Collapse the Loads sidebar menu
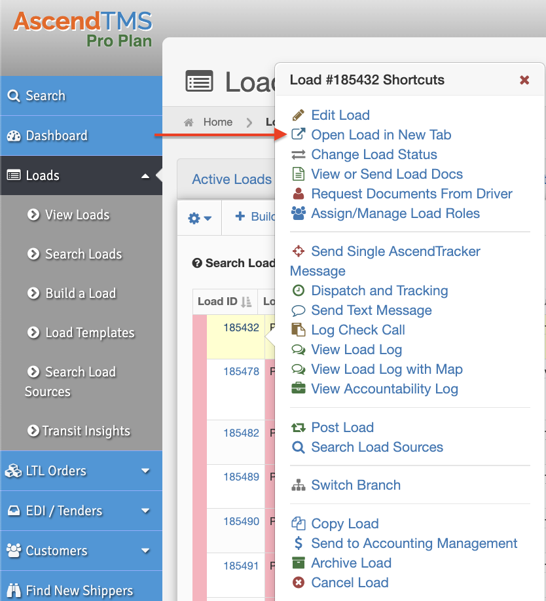Screen dimensions: 546x601 (x=145, y=176)
